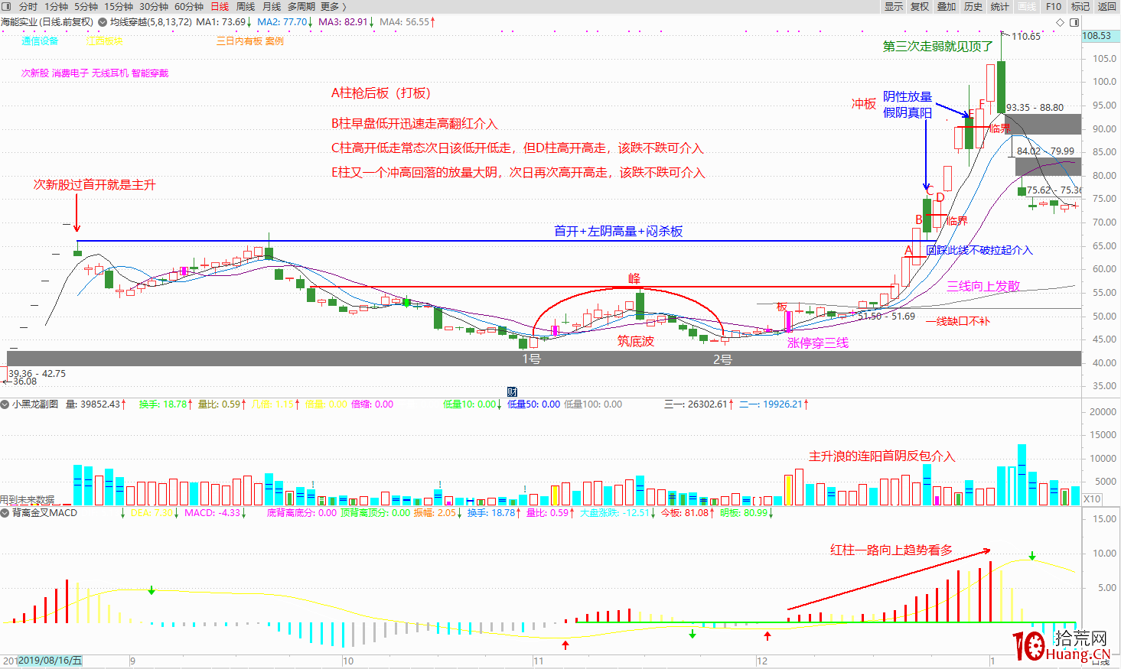This screenshot has height=669, width=1121.
Task: Click the 通信设备 sector tag
Action: pyautogui.click(x=40, y=41)
